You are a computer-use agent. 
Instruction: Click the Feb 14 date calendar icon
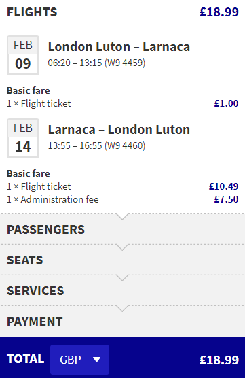(x=23, y=139)
